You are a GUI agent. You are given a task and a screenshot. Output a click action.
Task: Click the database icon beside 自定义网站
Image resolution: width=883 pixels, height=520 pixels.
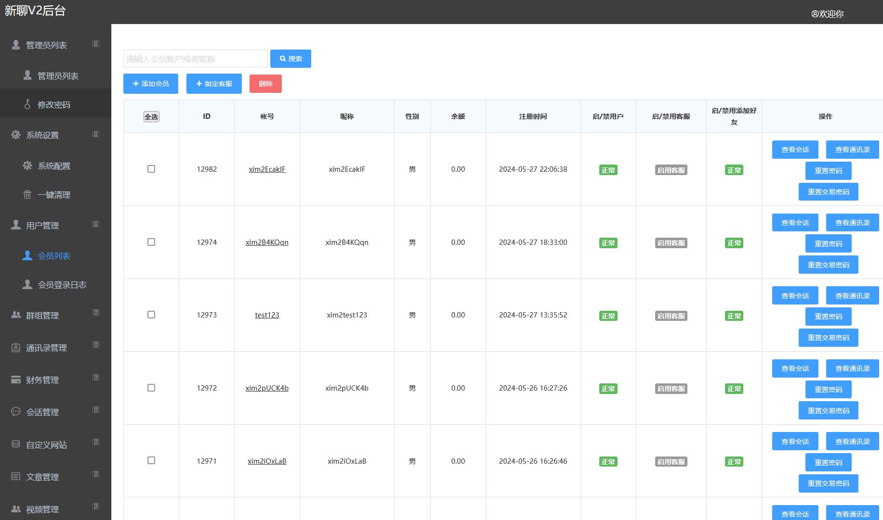[16, 444]
